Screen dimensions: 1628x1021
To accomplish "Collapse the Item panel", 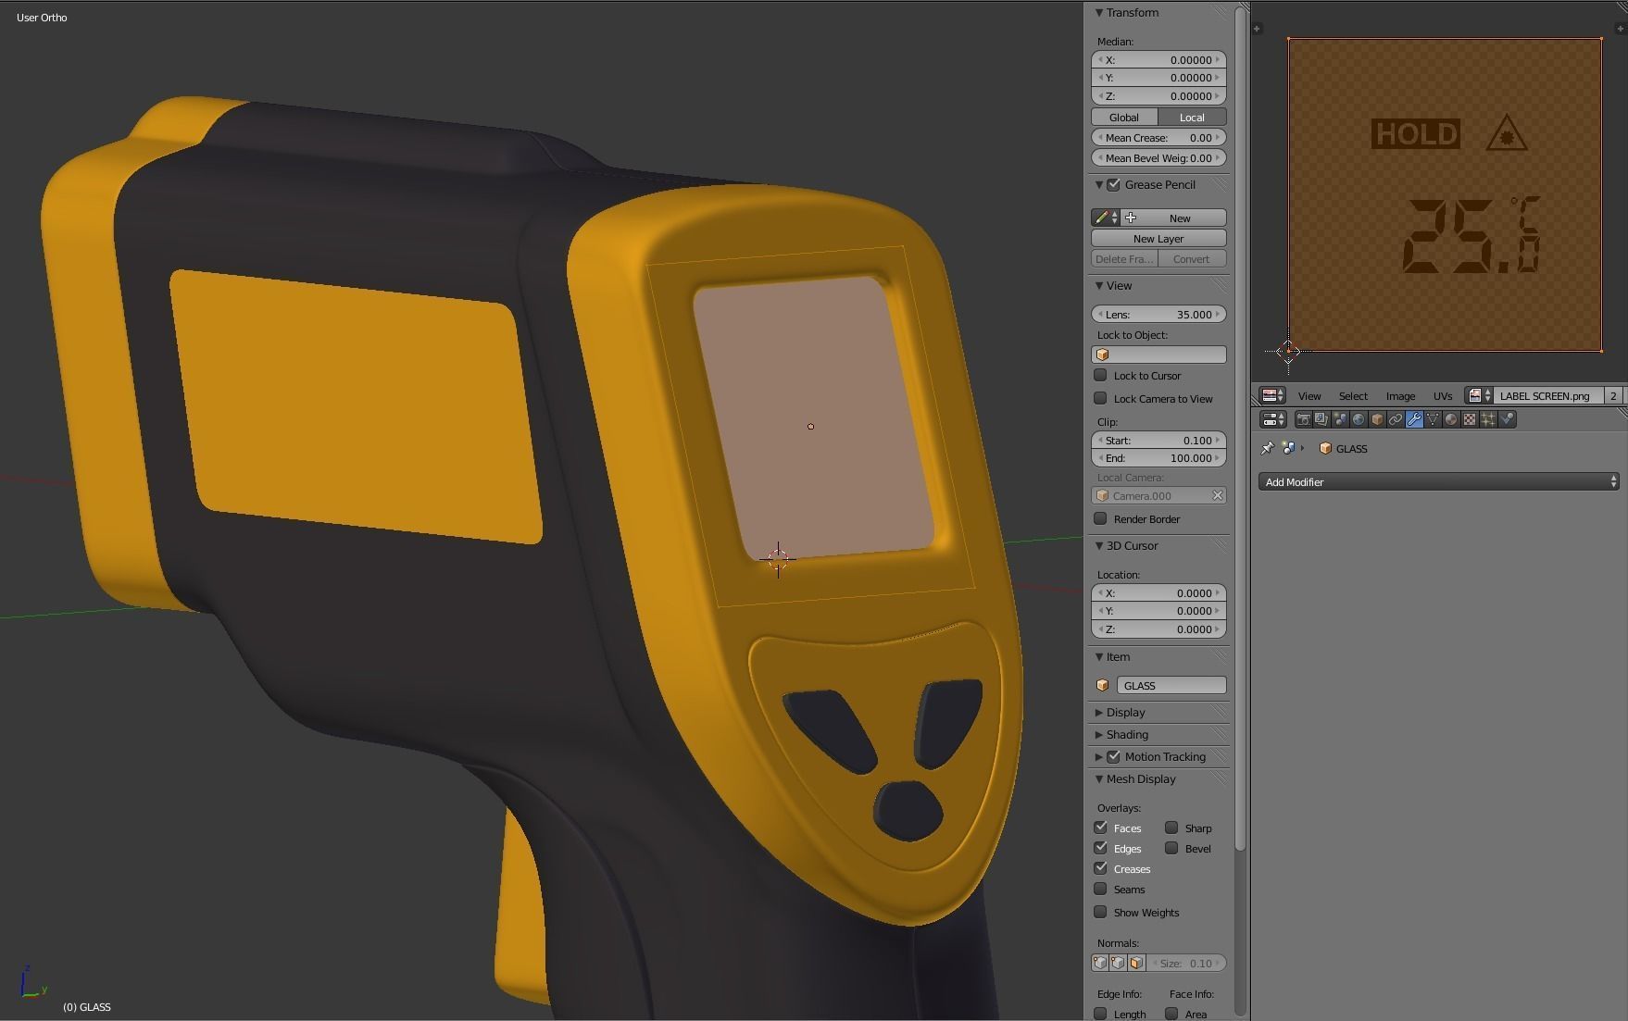I will [x=1099, y=656].
